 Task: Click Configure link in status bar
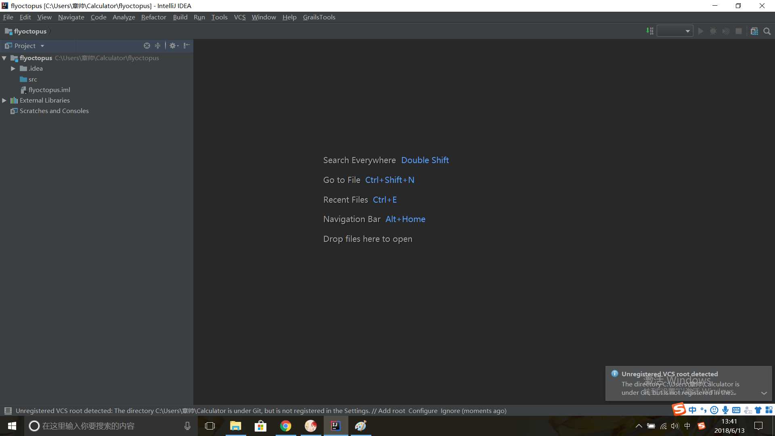[423, 411]
